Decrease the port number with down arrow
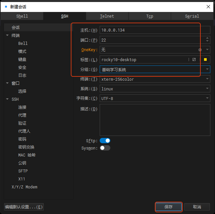 coord(207,41)
